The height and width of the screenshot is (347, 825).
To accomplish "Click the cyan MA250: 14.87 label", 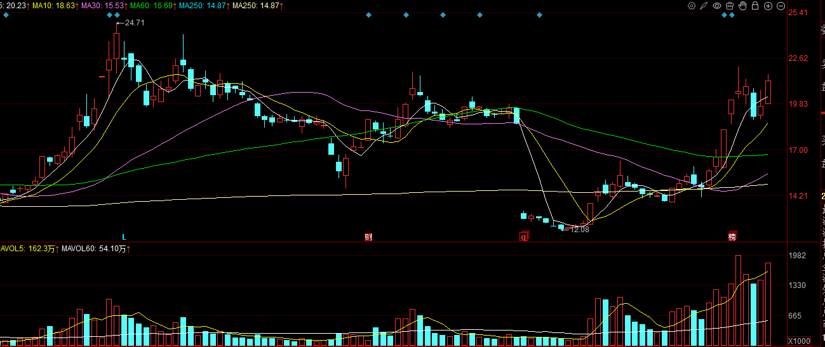I will (204, 5).
